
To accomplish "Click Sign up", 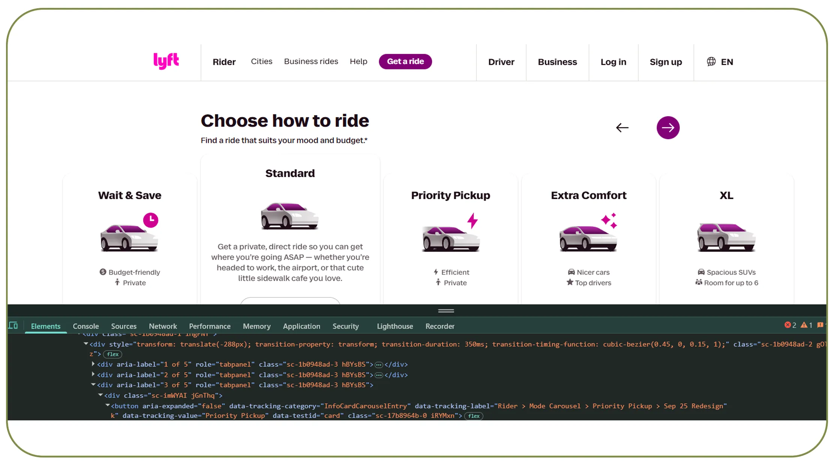I will [666, 62].
